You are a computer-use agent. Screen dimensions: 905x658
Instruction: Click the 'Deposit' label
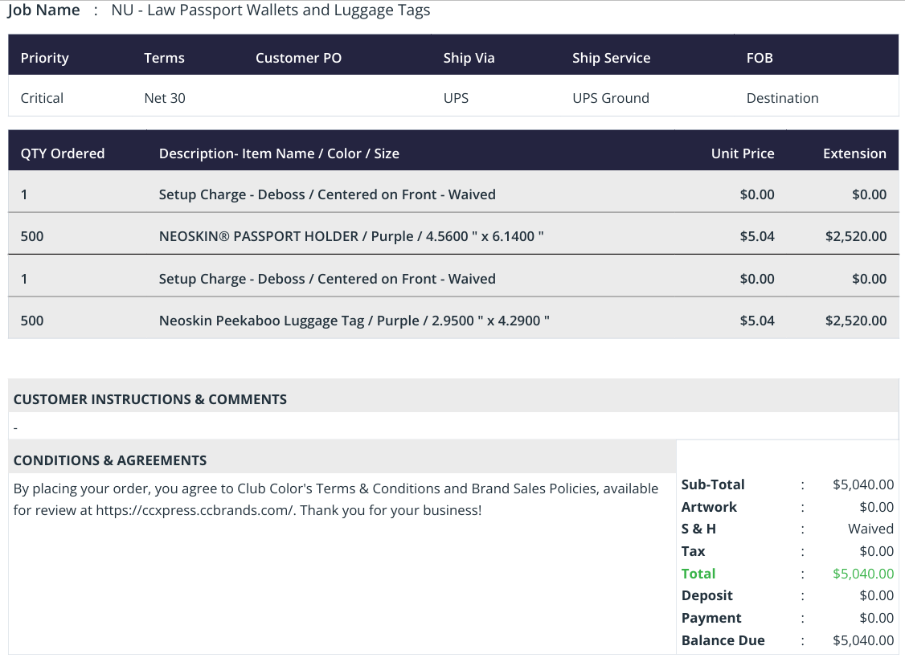(707, 596)
